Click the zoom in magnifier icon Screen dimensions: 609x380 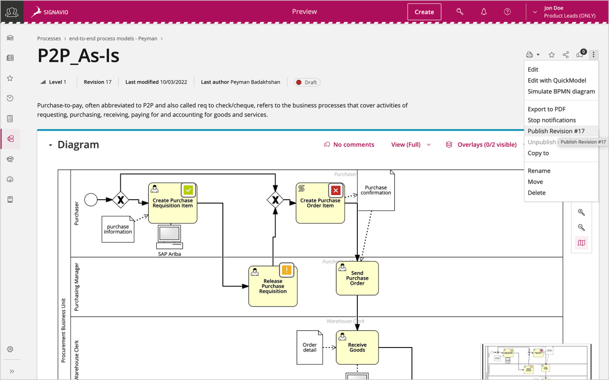(582, 212)
